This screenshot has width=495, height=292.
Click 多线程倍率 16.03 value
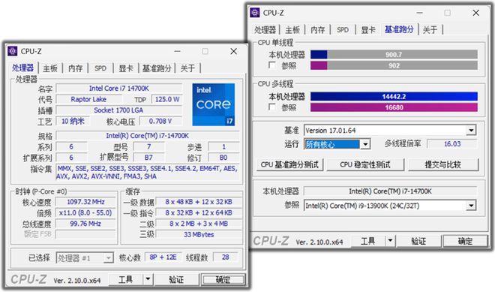[452, 144]
